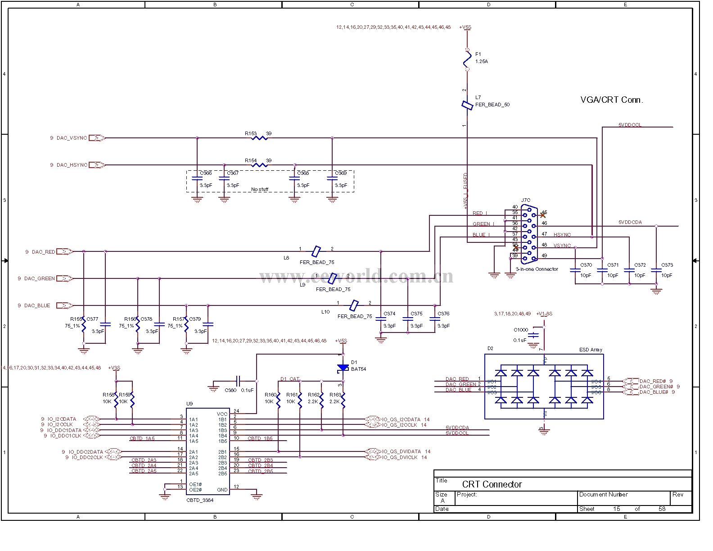The width and height of the screenshot is (713, 551).
Task: Click the 'BAT54' diode value label
Action: pyautogui.click(x=359, y=369)
